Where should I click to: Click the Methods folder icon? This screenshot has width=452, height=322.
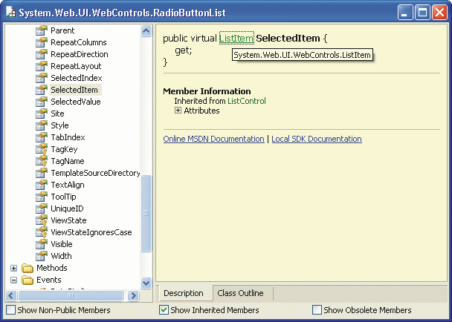pyautogui.click(x=28, y=268)
